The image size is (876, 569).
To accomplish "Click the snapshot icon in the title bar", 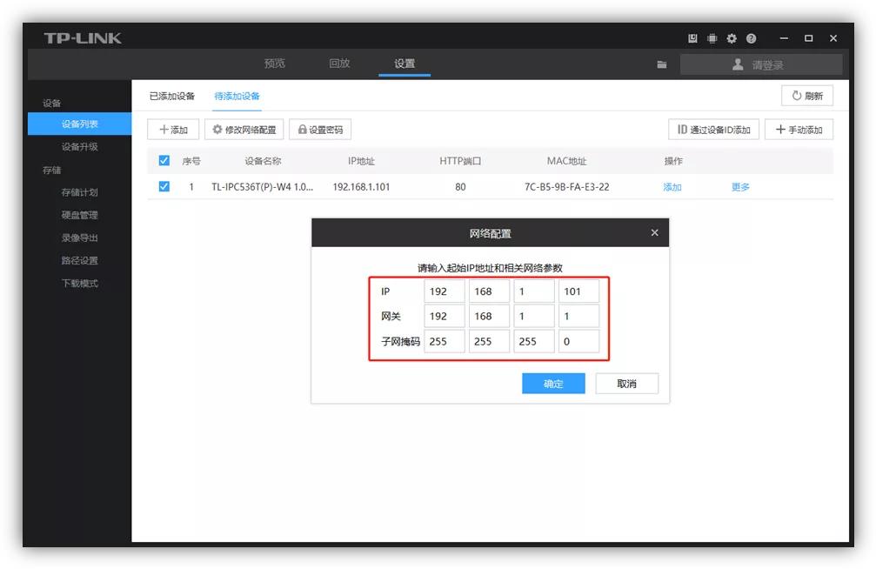I will pos(692,38).
